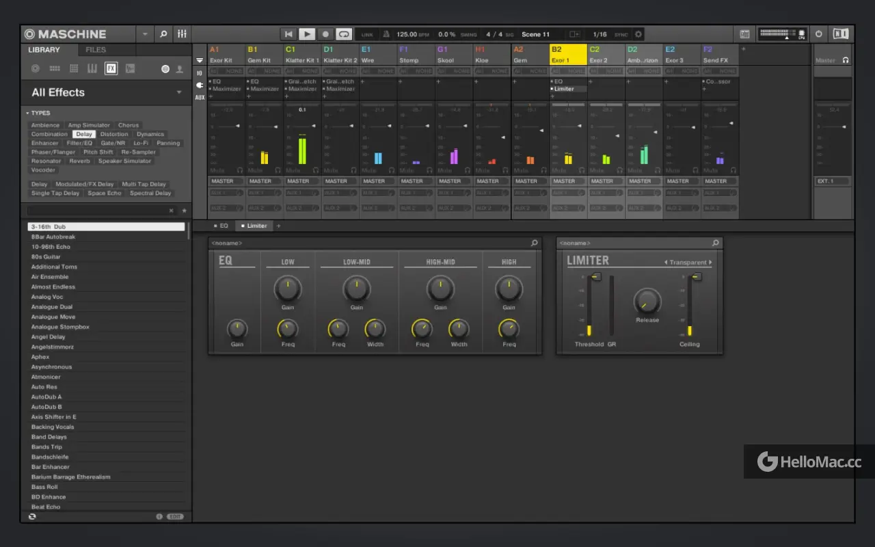This screenshot has height=547, width=875.
Task: Toggle the metronome icon
Action: pyautogui.click(x=386, y=34)
